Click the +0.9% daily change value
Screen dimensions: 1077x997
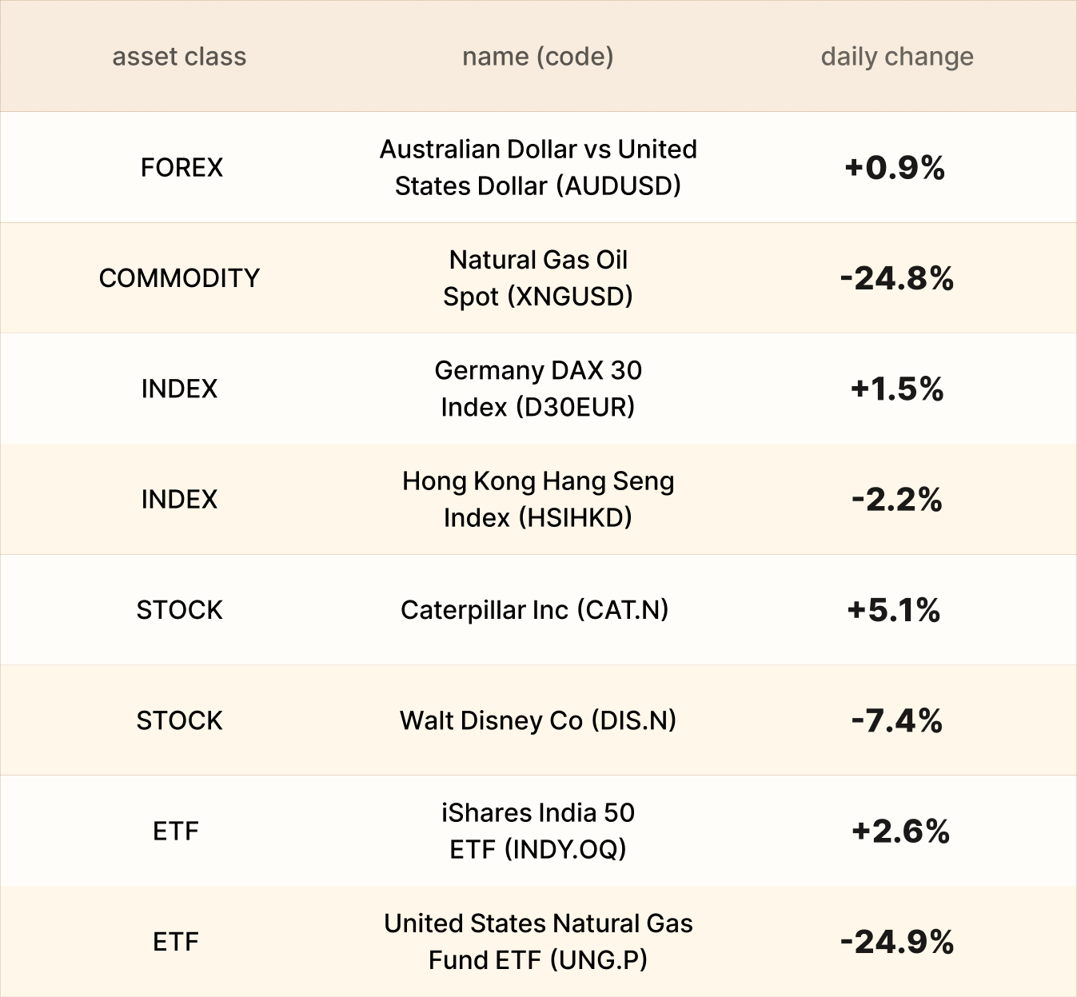tap(895, 168)
